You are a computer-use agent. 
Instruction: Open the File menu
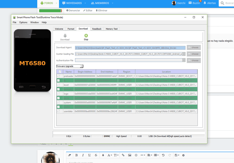click(15, 22)
